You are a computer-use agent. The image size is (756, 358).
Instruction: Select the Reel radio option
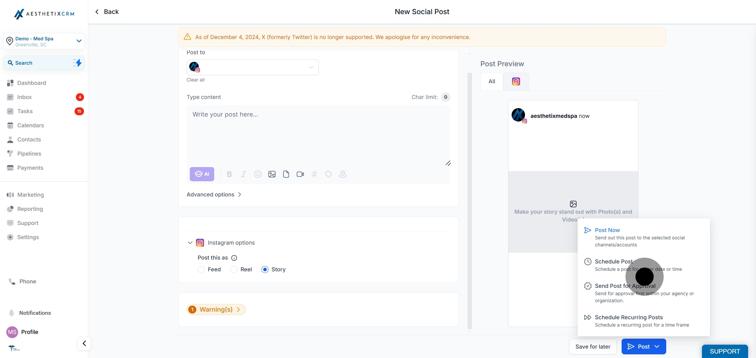tap(234, 269)
